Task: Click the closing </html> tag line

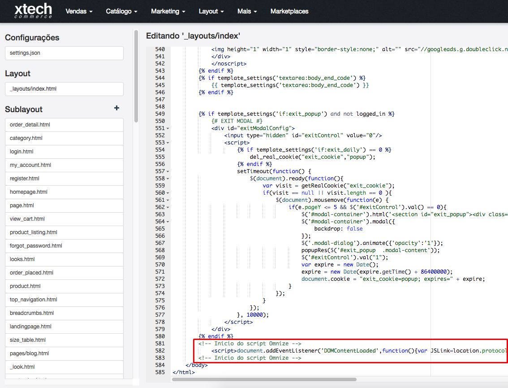Action: [184, 372]
